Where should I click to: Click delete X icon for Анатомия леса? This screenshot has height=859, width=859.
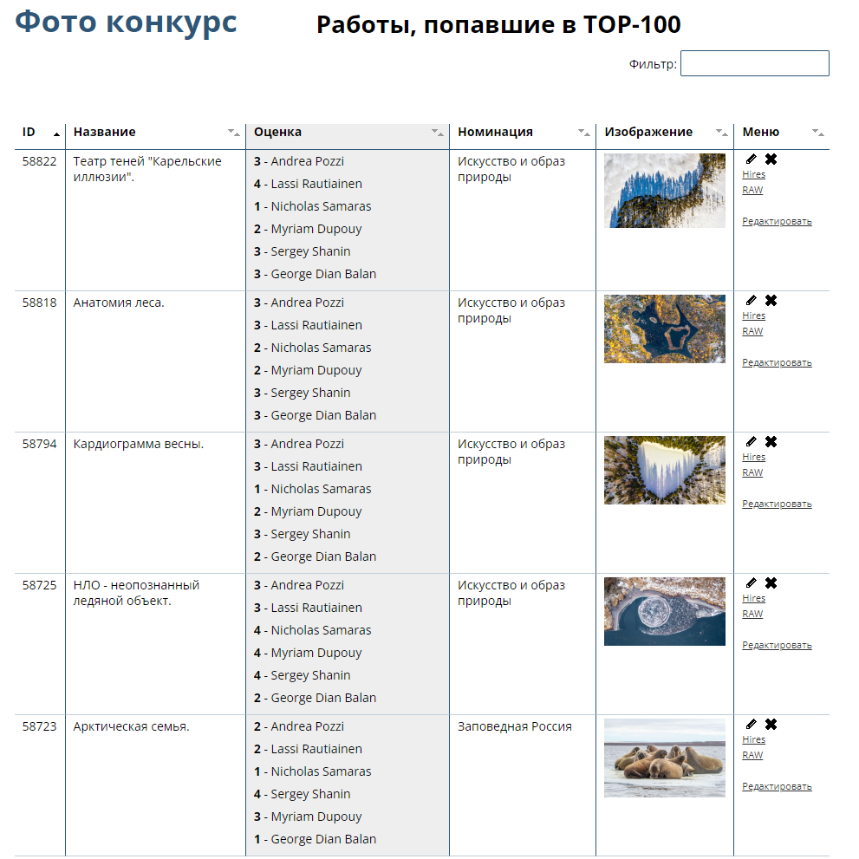(771, 300)
